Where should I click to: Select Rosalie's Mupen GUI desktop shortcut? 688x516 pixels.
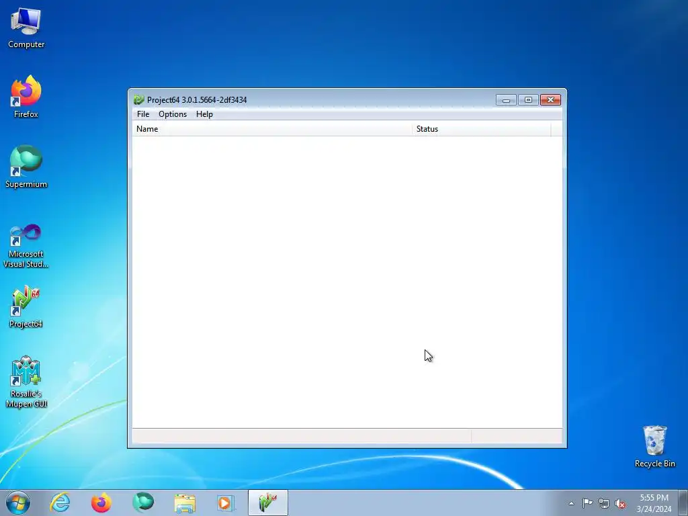pyautogui.click(x=26, y=382)
